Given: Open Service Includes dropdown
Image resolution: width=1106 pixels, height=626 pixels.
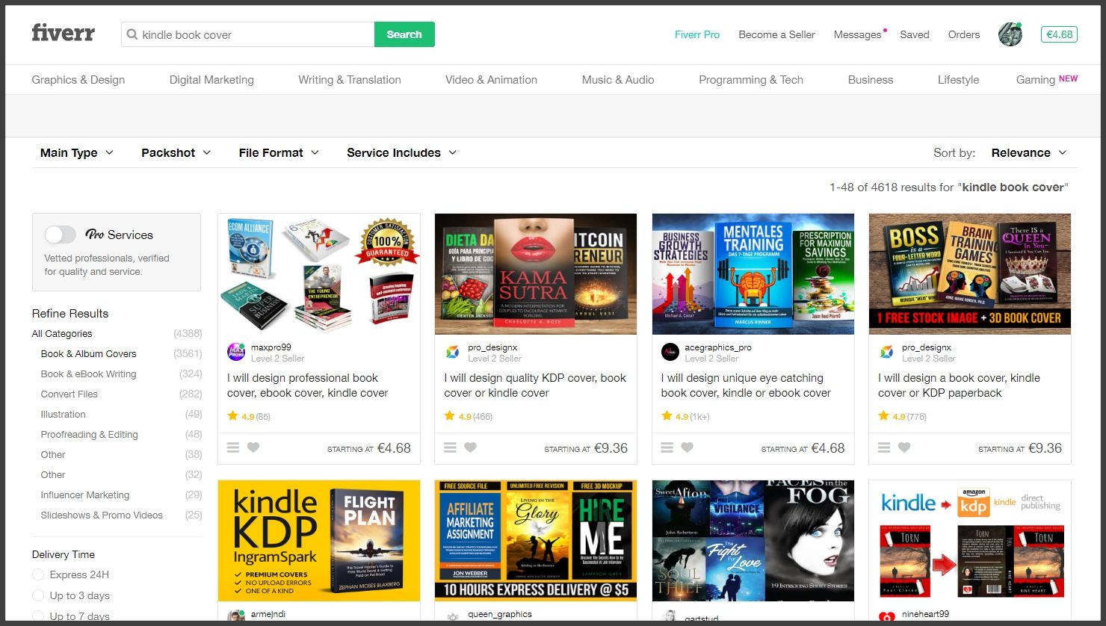Looking at the screenshot, I should coord(401,152).
